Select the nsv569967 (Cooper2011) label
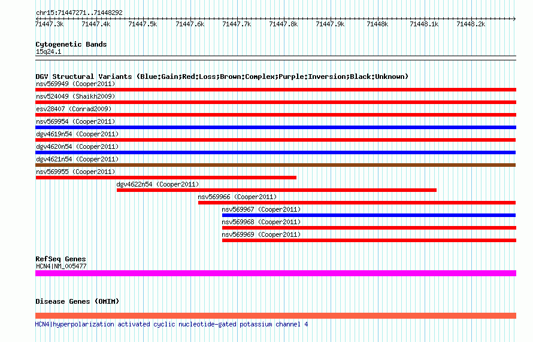This screenshot has width=533, height=342. pyautogui.click(x=261, y=209)
